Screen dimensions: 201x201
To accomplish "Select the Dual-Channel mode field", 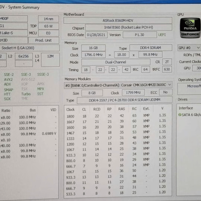I will [116, 62].
